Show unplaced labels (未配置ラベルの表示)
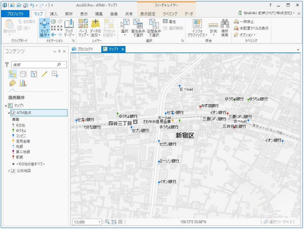This screenshot has width=304, height=229. [251, 28]
